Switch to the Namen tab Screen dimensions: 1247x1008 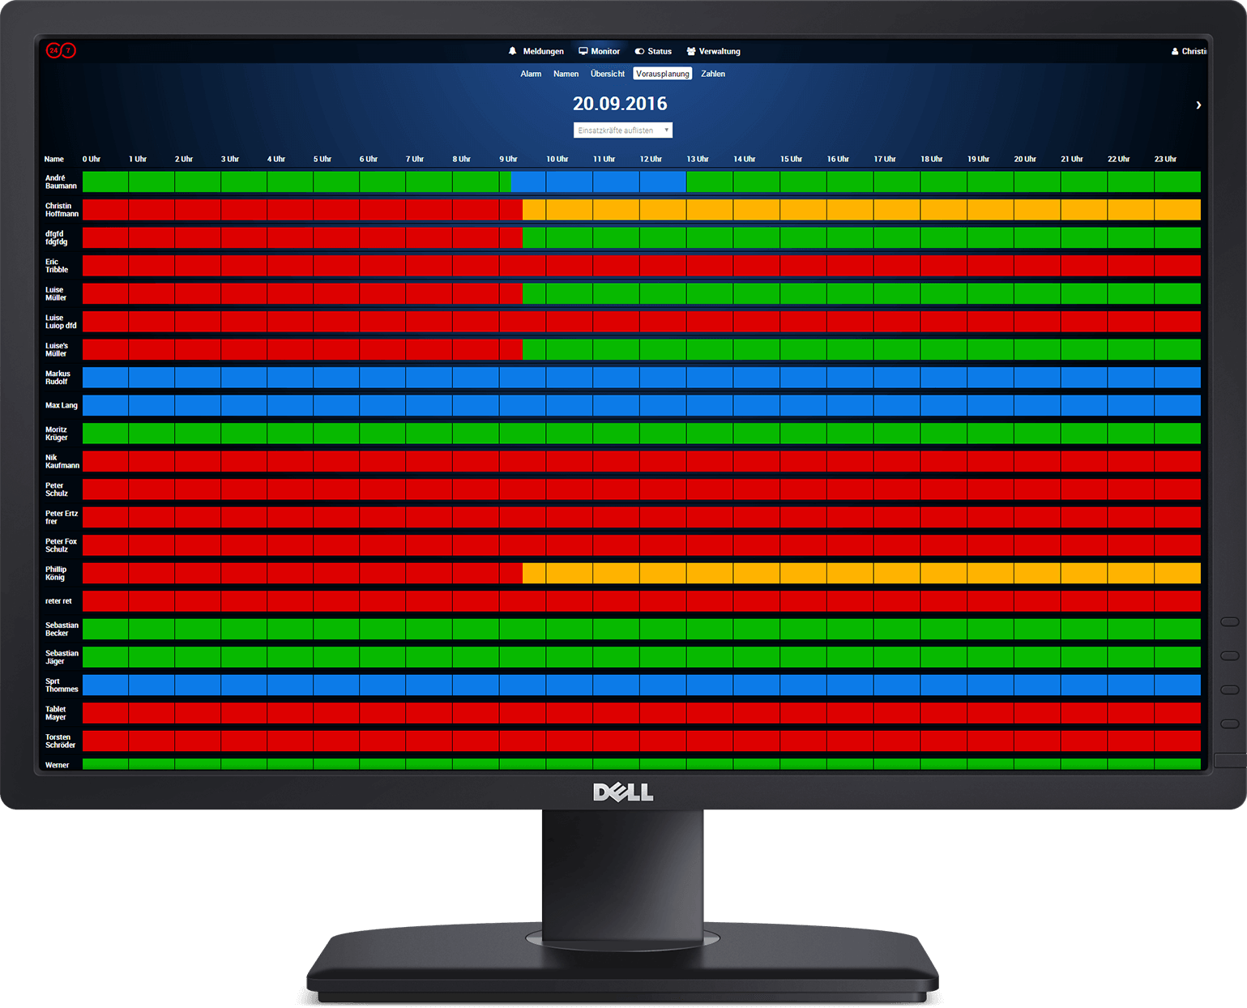pyautogui.click(x=566, y=74)
